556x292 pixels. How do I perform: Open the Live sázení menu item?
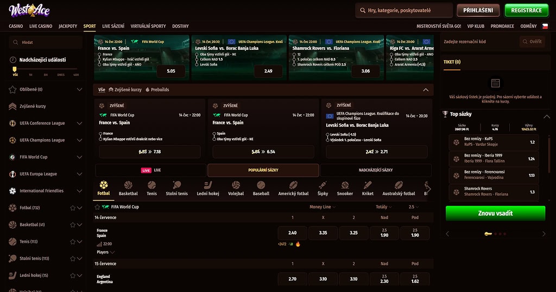point(113,26)
